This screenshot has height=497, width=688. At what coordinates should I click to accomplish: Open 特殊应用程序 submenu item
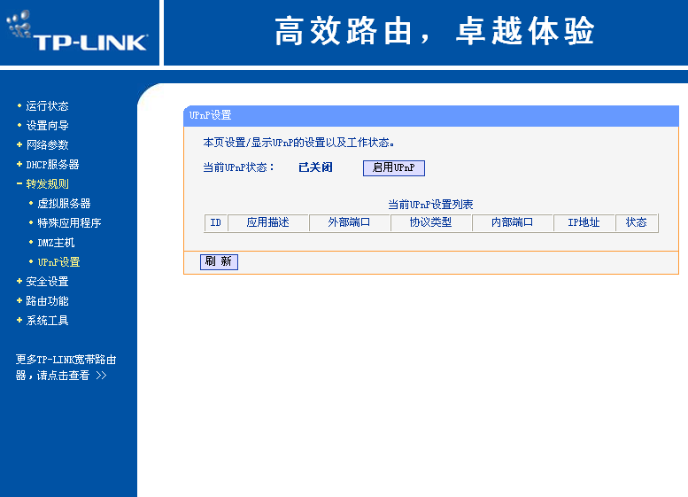(x=69, y=223)
